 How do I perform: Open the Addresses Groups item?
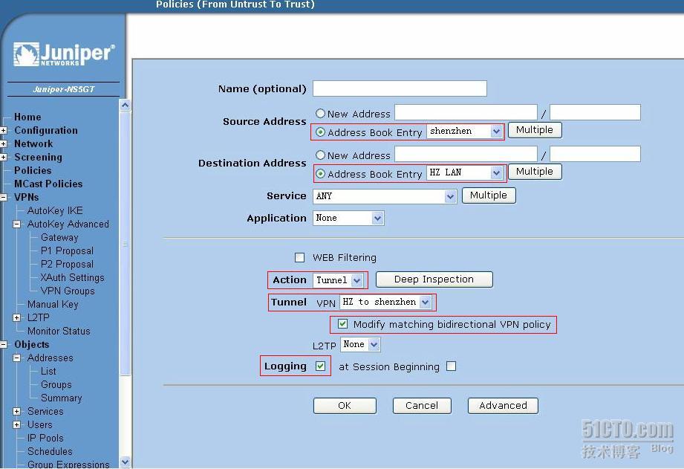point(56,385)
